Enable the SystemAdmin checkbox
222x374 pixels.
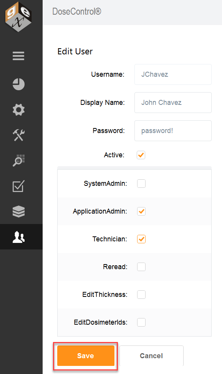pos(141,184)
